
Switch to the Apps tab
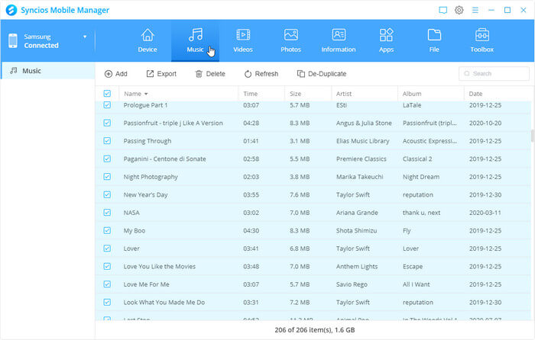pyautogui.click(x=386, y=40)
